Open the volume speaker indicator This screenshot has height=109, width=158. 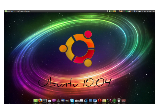[136, 11]
